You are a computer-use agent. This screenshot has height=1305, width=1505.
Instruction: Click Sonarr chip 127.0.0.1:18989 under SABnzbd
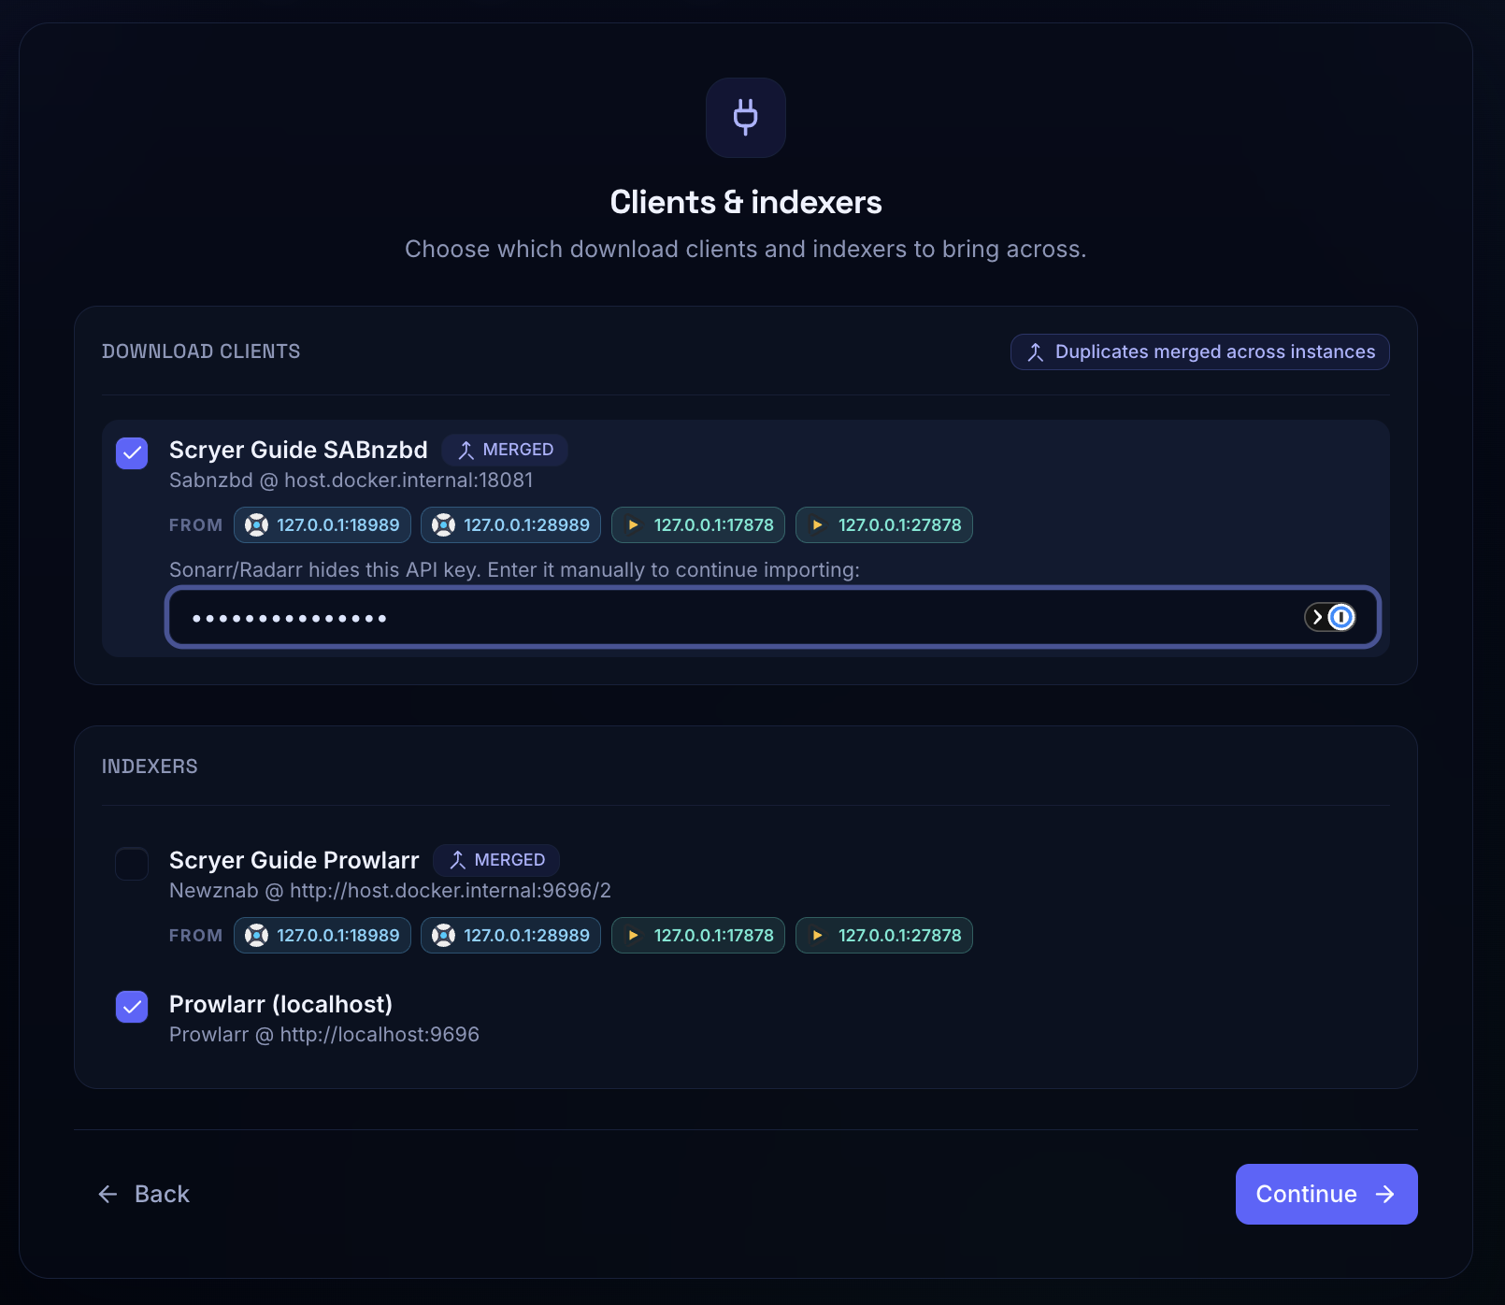(322, 525)
